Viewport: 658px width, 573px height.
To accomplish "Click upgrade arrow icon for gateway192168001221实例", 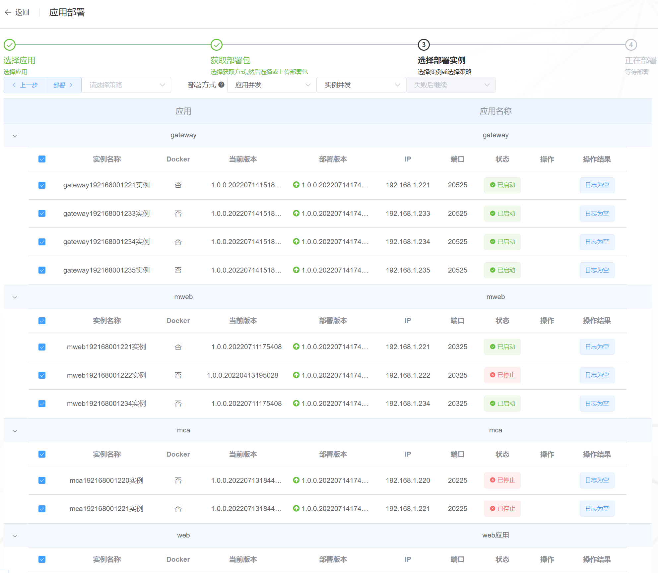I will coord(296,185).
